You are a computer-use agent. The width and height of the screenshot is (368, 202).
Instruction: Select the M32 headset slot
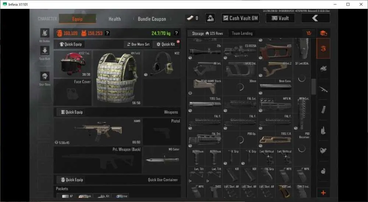click(x=162, y=64)
